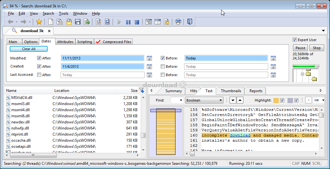Click the document with gear settings icon
The height and width of the screenshot is (169, 330).
point(166,22)
